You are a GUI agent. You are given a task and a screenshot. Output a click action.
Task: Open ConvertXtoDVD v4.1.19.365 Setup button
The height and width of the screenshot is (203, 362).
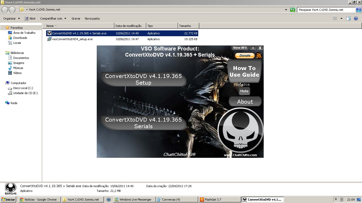pos(143,79)
